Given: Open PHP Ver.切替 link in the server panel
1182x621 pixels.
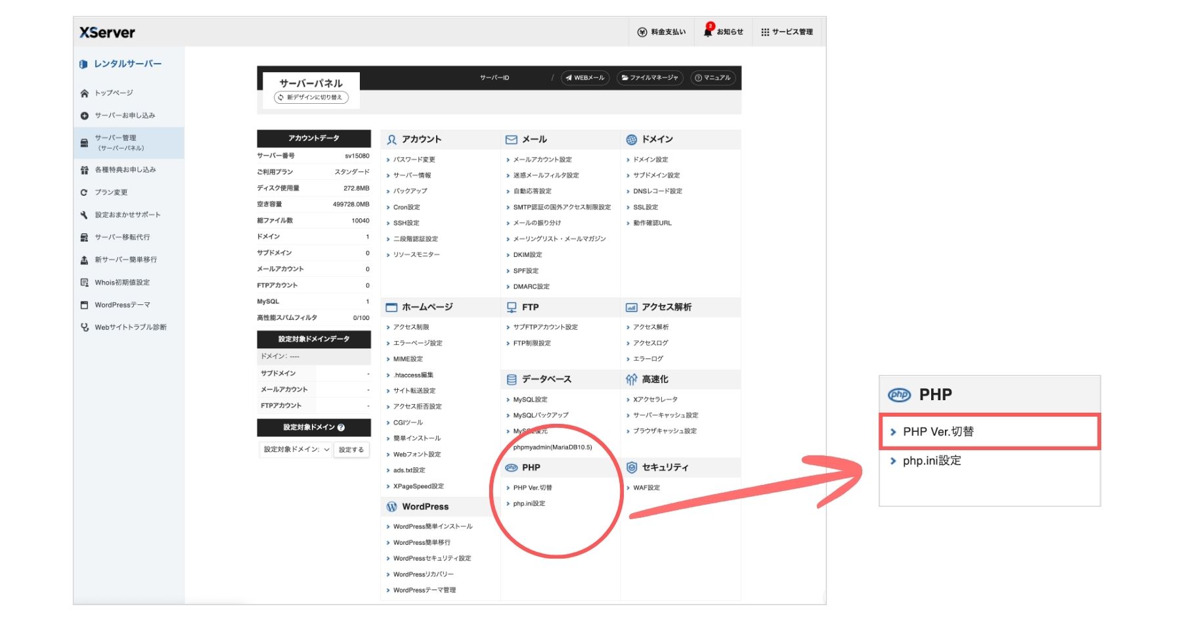Looking at the screenshot, I should click(533, 488).
